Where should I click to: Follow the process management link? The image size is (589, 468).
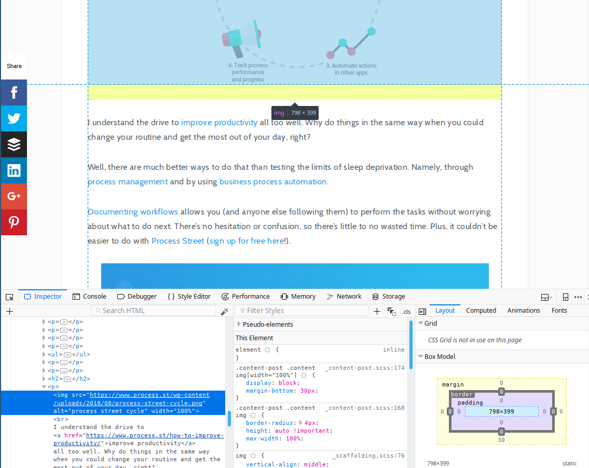coord(128,182)
